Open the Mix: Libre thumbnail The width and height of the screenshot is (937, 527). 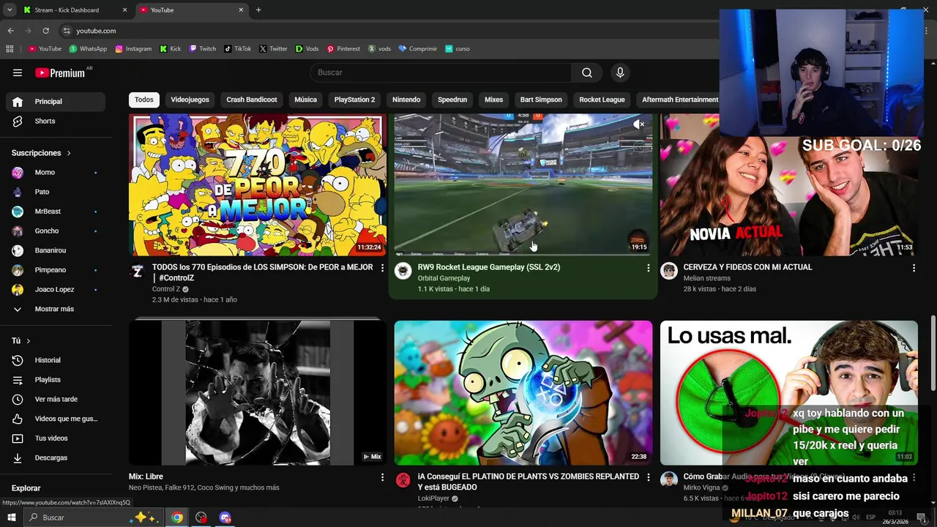point(257,392)
